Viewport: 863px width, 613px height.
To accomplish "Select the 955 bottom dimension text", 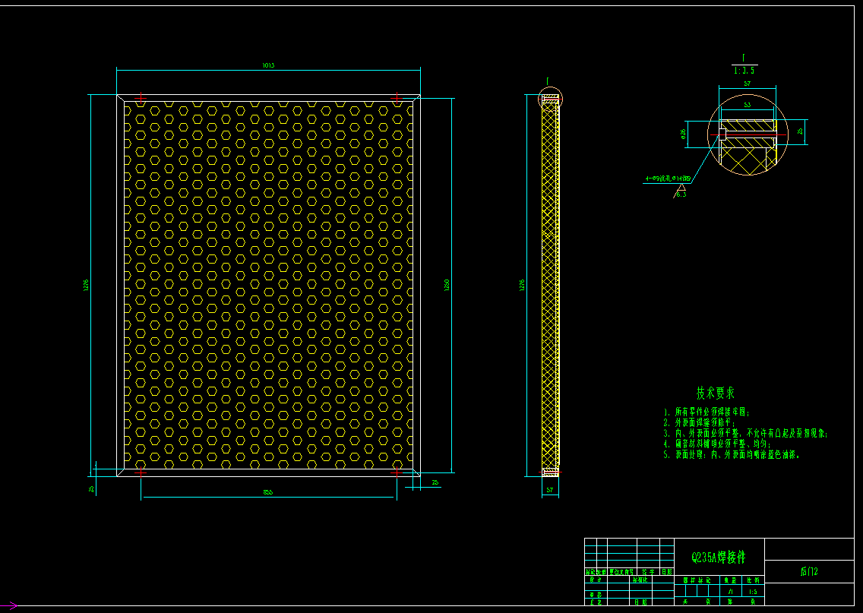I will pos(268,492).
